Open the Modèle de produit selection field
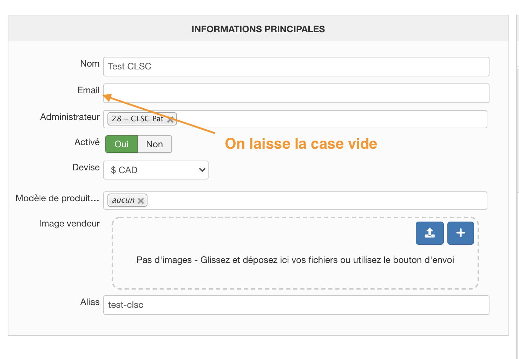 pos(316,201)
